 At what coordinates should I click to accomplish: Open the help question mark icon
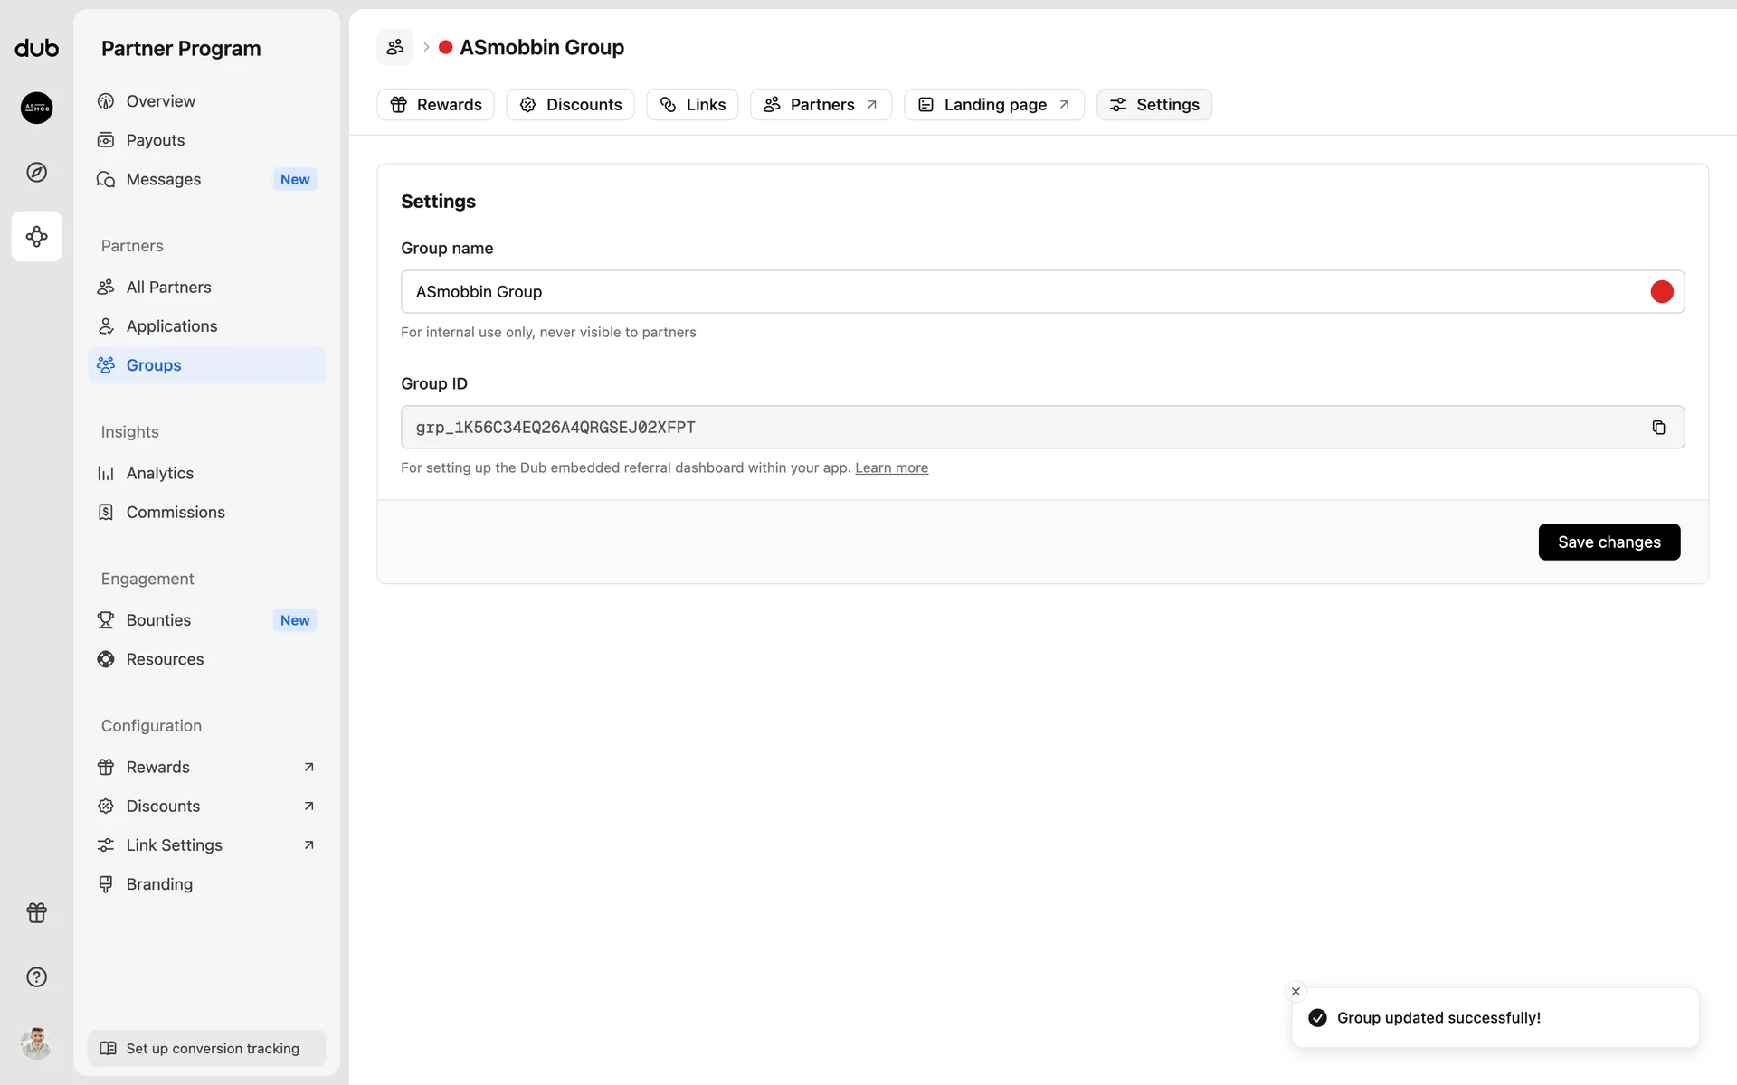(37, 977)
